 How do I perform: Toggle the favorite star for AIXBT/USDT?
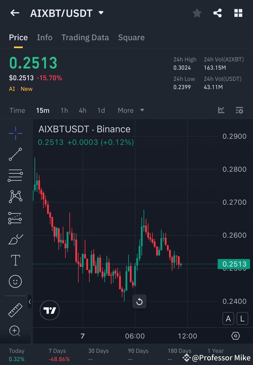(x=197, y=13)
